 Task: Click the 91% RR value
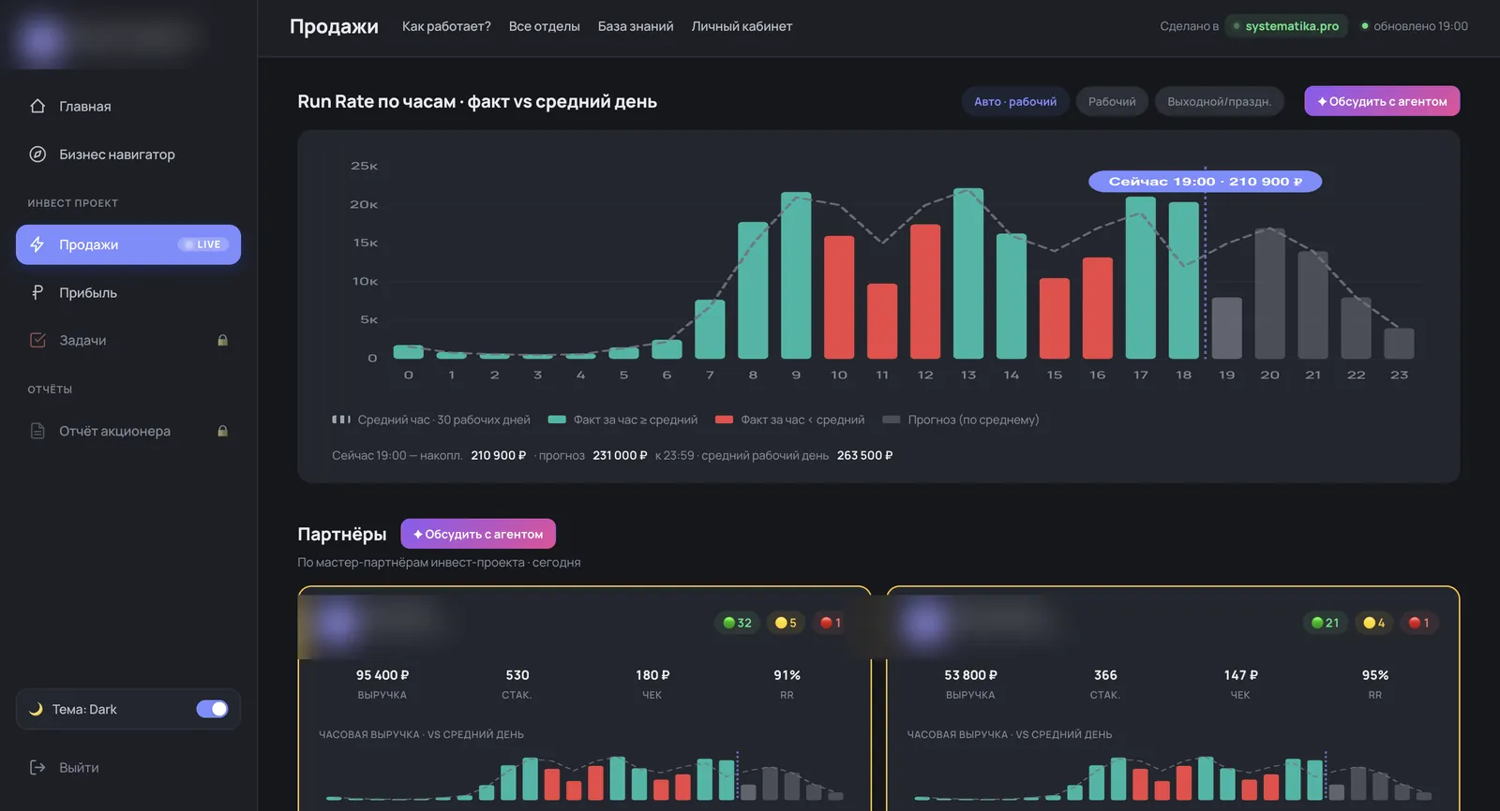[787, 675]
